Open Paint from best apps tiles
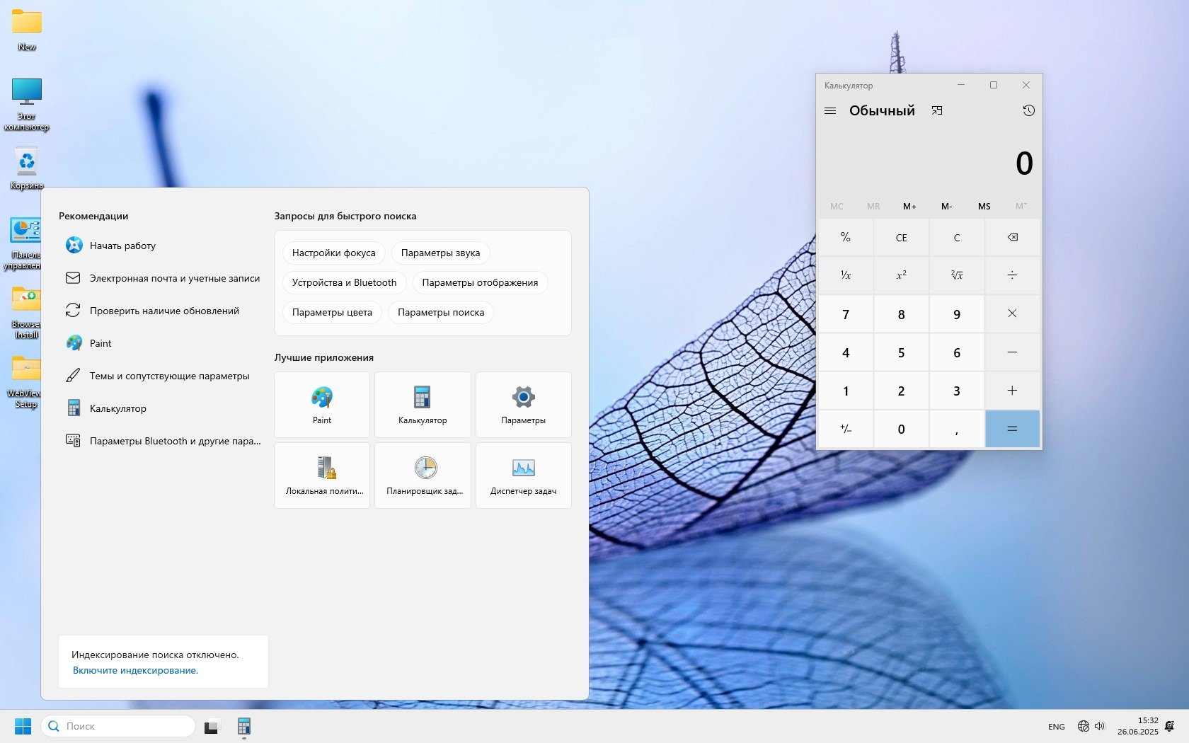This screenshot has width=1189, height=743. point(322,405)
